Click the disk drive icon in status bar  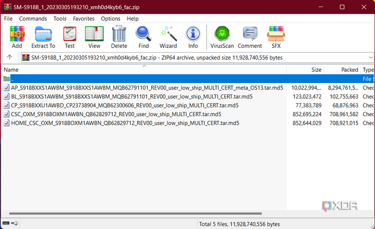pyautogui.click(x=6, y=223)
